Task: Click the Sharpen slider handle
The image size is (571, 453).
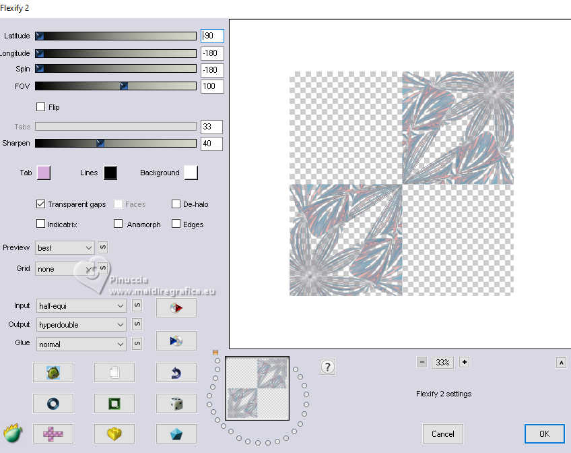Action: (100, 143)
